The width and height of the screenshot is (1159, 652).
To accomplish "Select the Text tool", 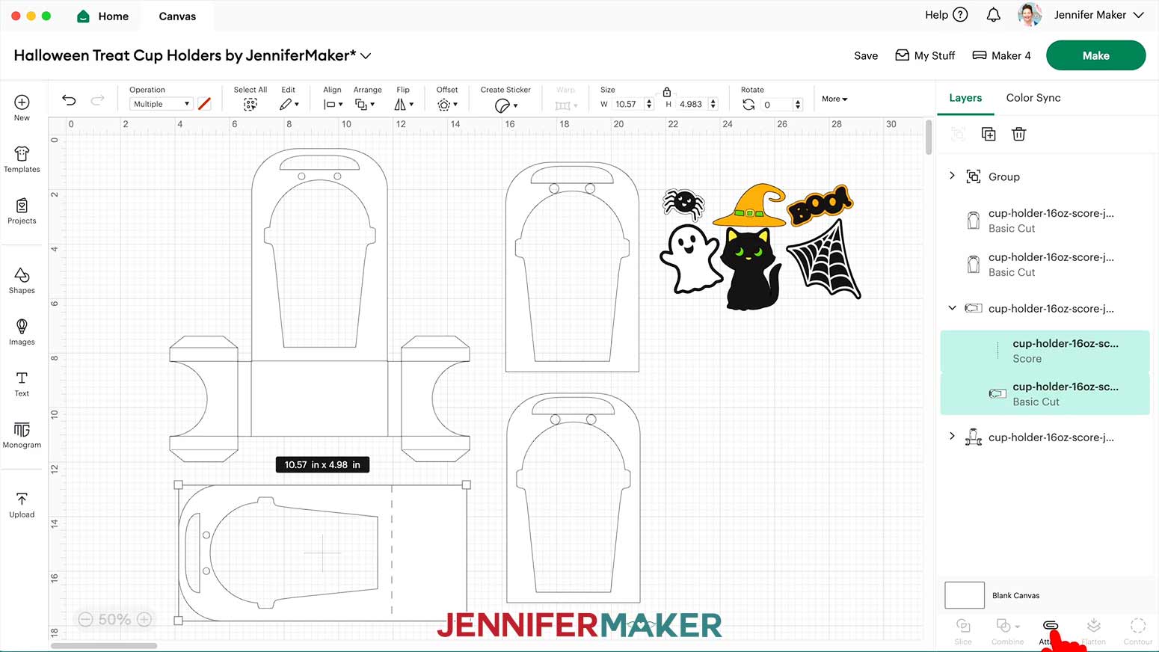I will point(22,384).
